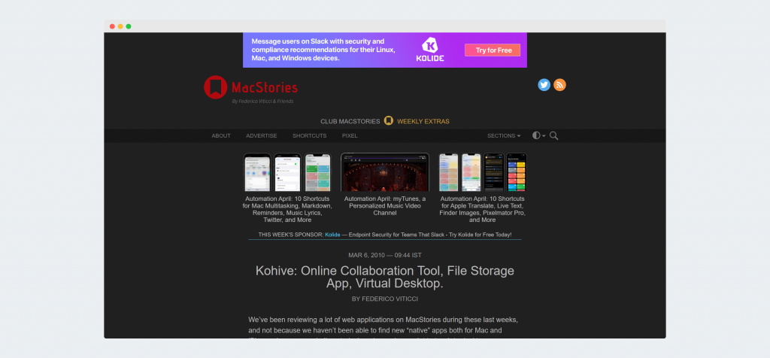
Task: Open myTunes music video article thumbnail
Action: click(385, 172)
